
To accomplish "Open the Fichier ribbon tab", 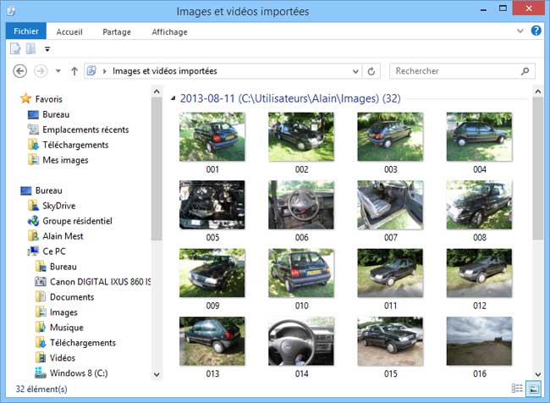I will point(26,31).
